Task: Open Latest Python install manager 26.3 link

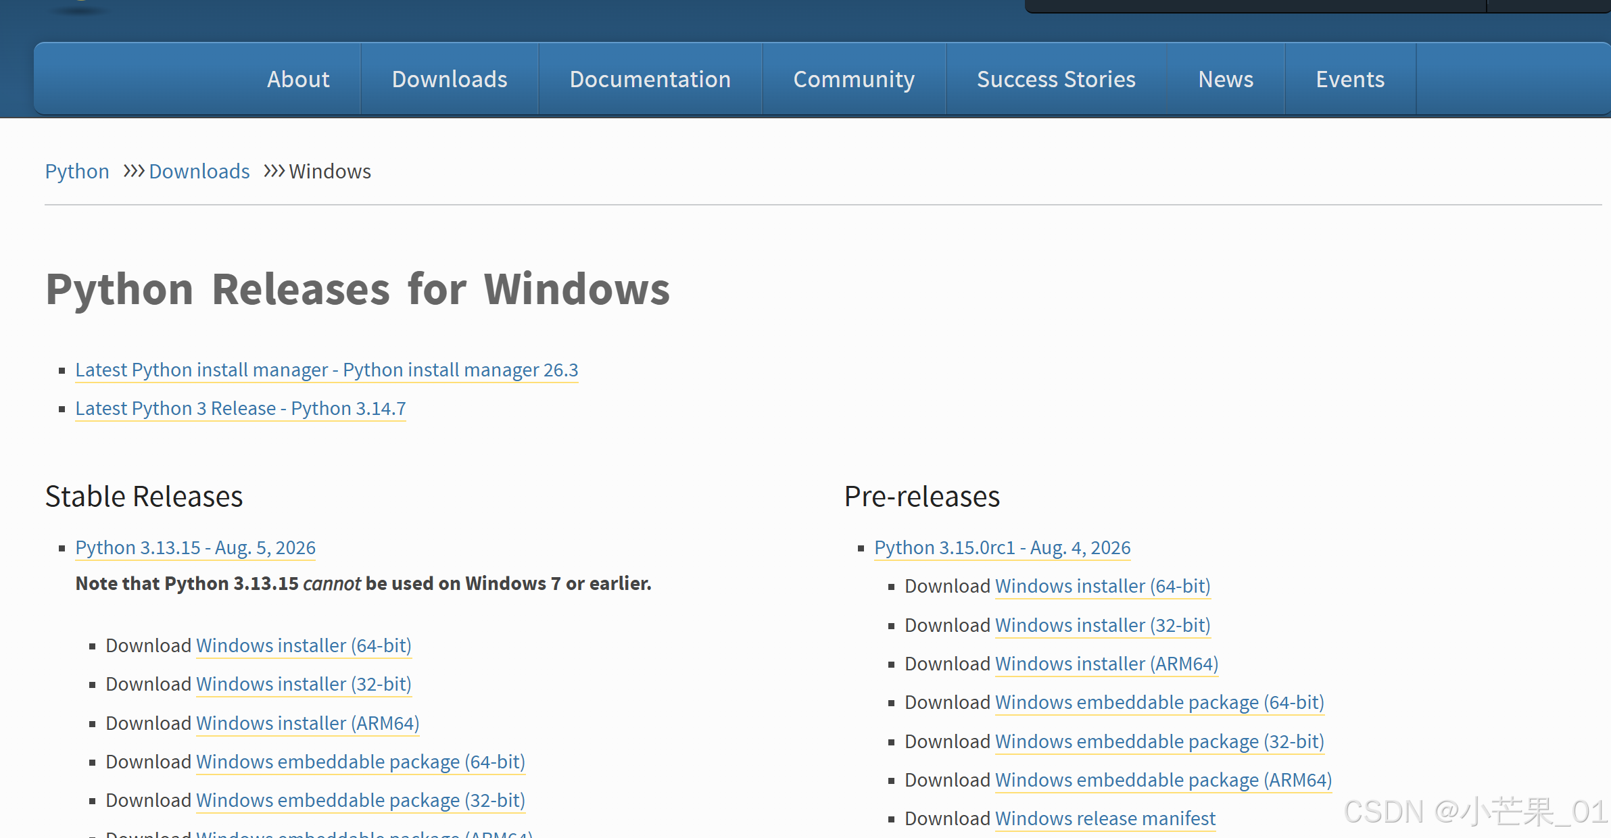Action: point(327,370)
